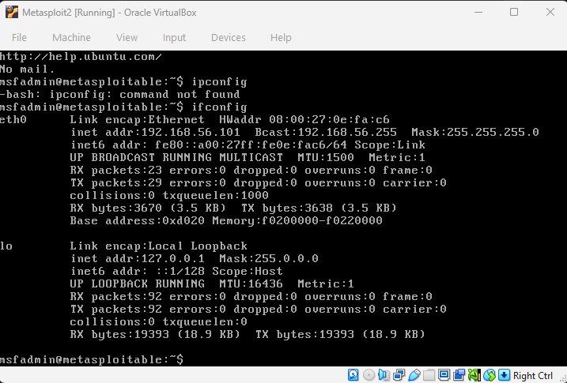567x383 pixels.
Task: Click the 'RX bytes:3670 (3.5 KB)' text
Action: point(148,208)
